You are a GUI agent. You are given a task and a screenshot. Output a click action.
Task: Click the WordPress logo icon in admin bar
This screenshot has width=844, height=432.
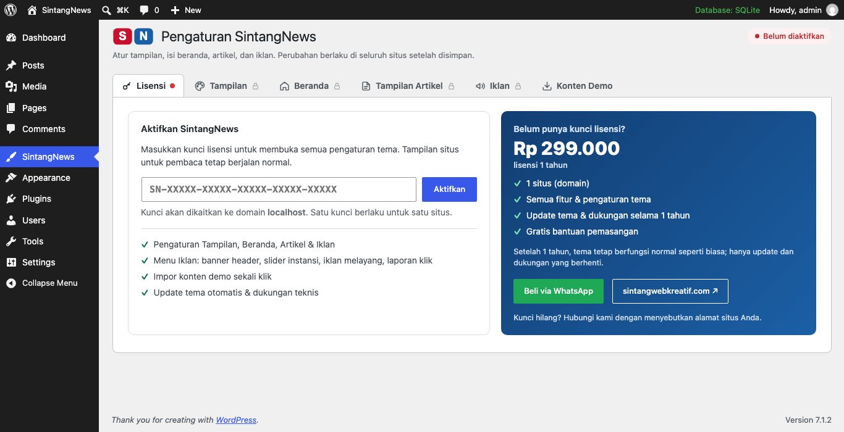coord(11,10)
